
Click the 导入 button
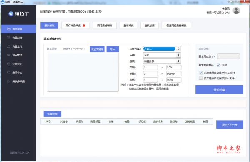112,49
